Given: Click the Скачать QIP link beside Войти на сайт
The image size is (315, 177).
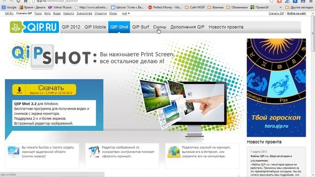Looking at the screenshot, I should (276, 13).
